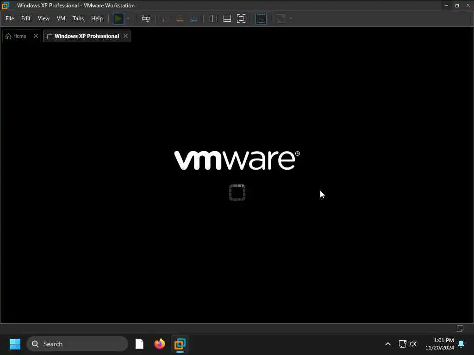Screen dimensions: 474x355
Task: Expand the stretch guest dropdown arrow
Action: click(x=291, y=18)
